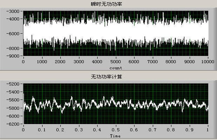Image resolution: width=217 pixels, height=140 pixels.
Task: Click the -5800 y-axis tick label
Action: [x=13, y=108]
